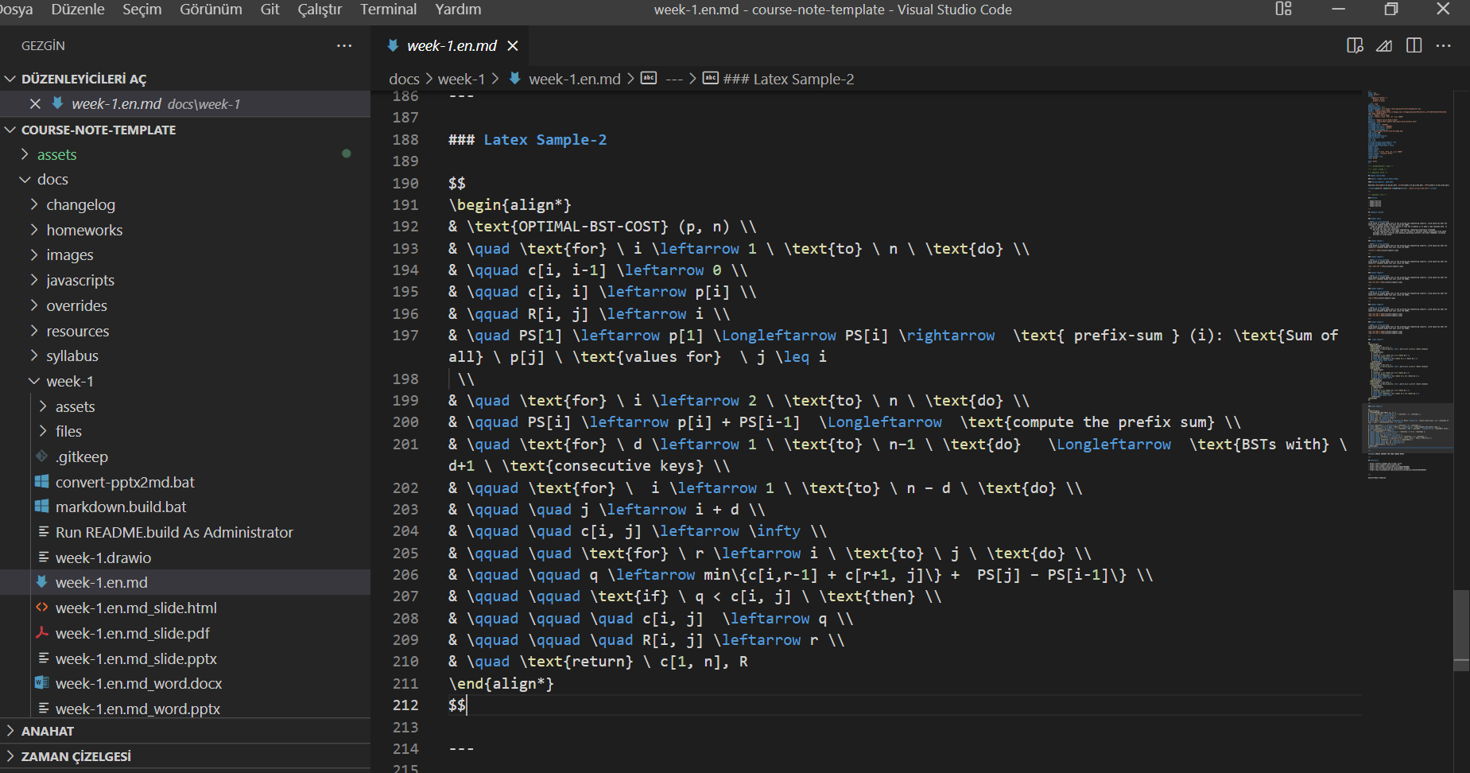Expand the resources folder
Image resolution: width=1470 pixels, height=773 pixels.
(x=34, y=331)
